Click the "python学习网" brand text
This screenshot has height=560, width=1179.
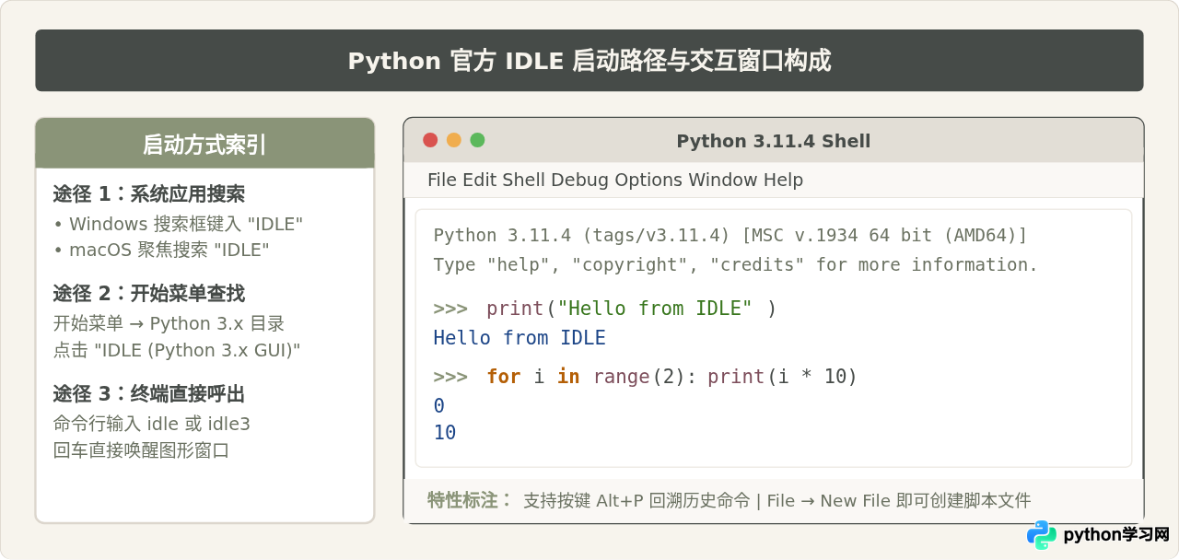tap(1115, 535)
